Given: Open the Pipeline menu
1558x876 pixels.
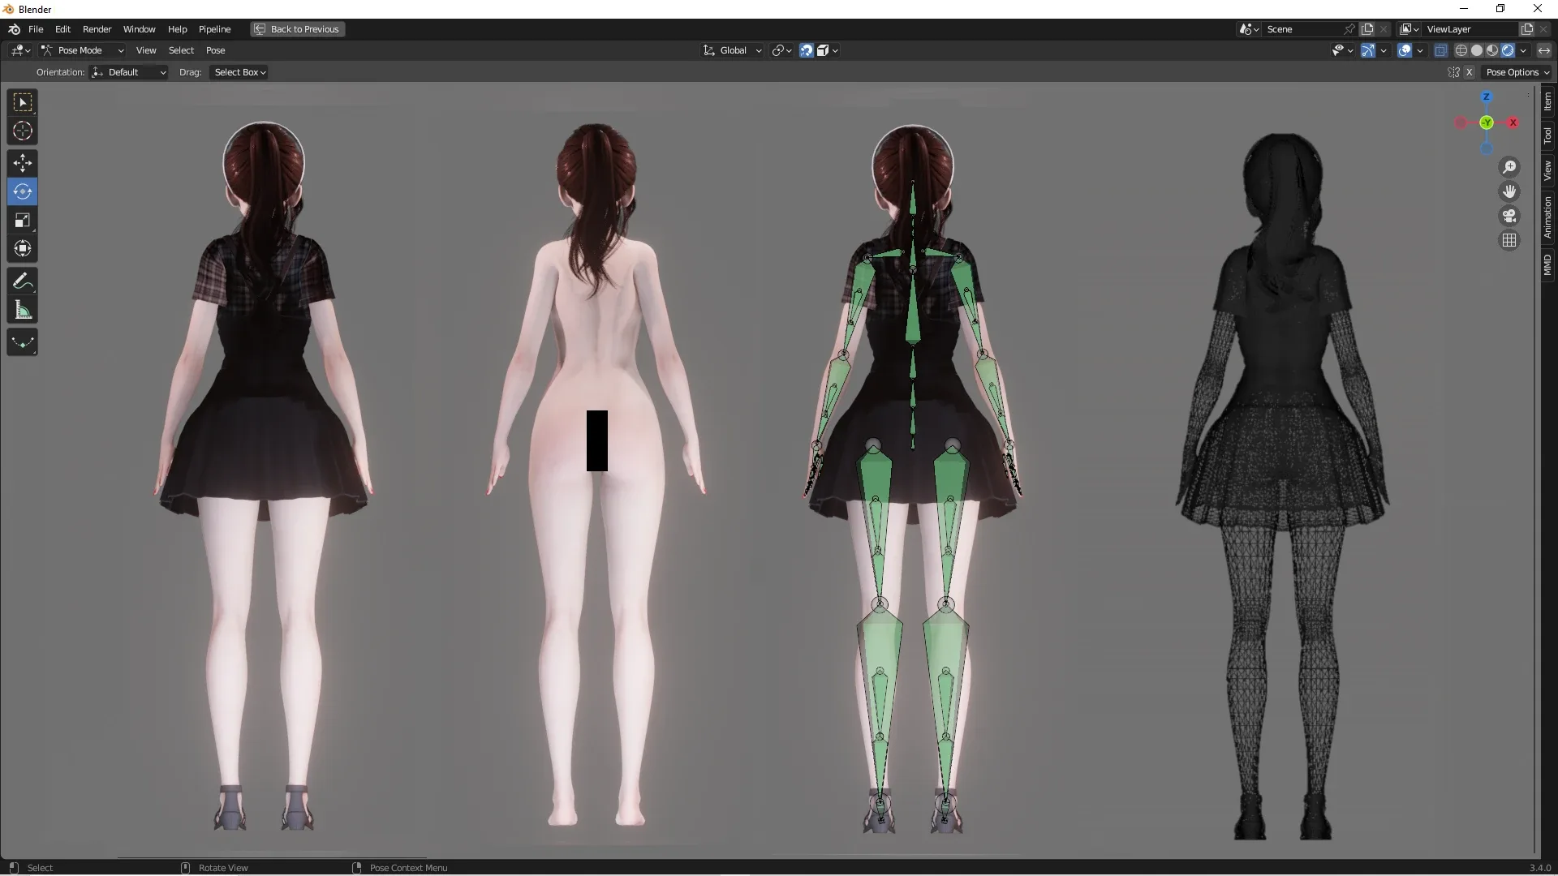Looking at the screenshot, I should (x=214, y=29).
